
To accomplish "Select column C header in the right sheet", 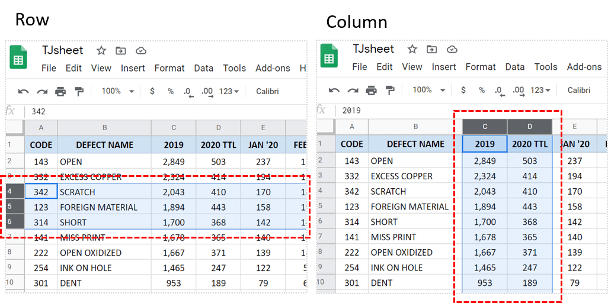I will (x=485, y=127).
